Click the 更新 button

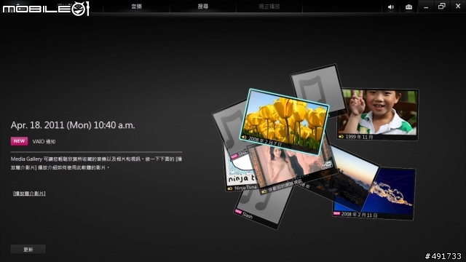(x=28, y=249)
